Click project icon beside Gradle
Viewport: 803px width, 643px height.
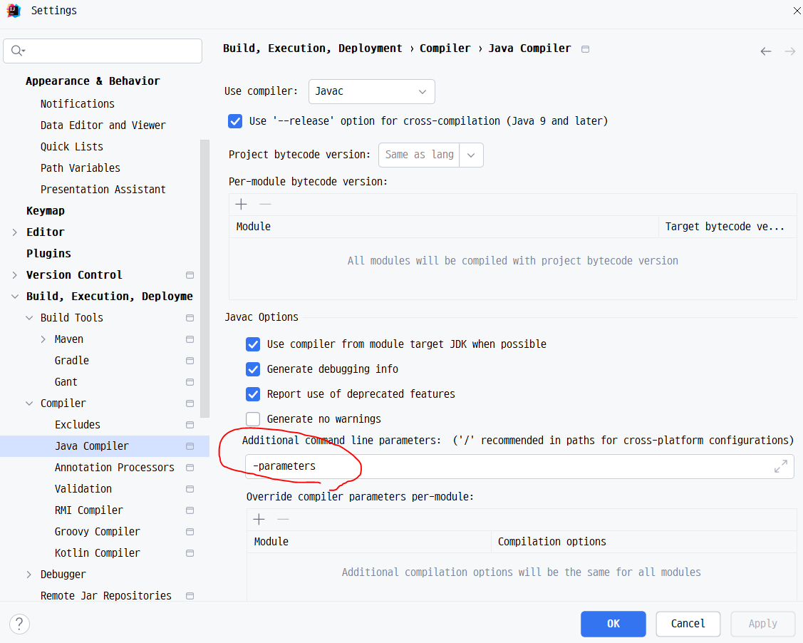[x=190, y=361]
